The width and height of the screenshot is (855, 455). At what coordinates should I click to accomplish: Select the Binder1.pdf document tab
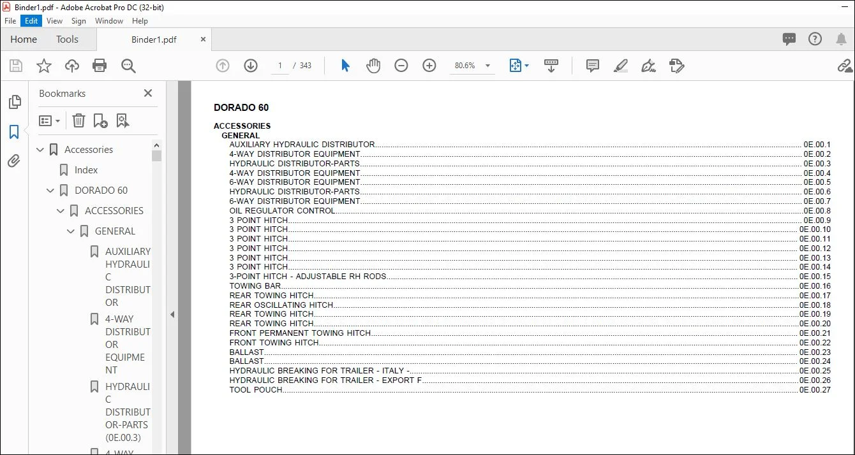[x=154, y=40]
